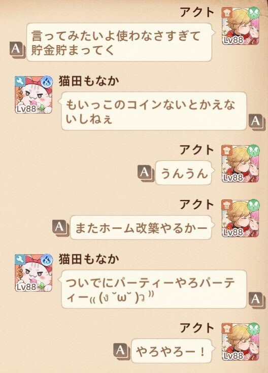Viewport: 268px width, 373px height.
Task: Select the 猫田もなか name above コイン message
Action: pos(89,81)
